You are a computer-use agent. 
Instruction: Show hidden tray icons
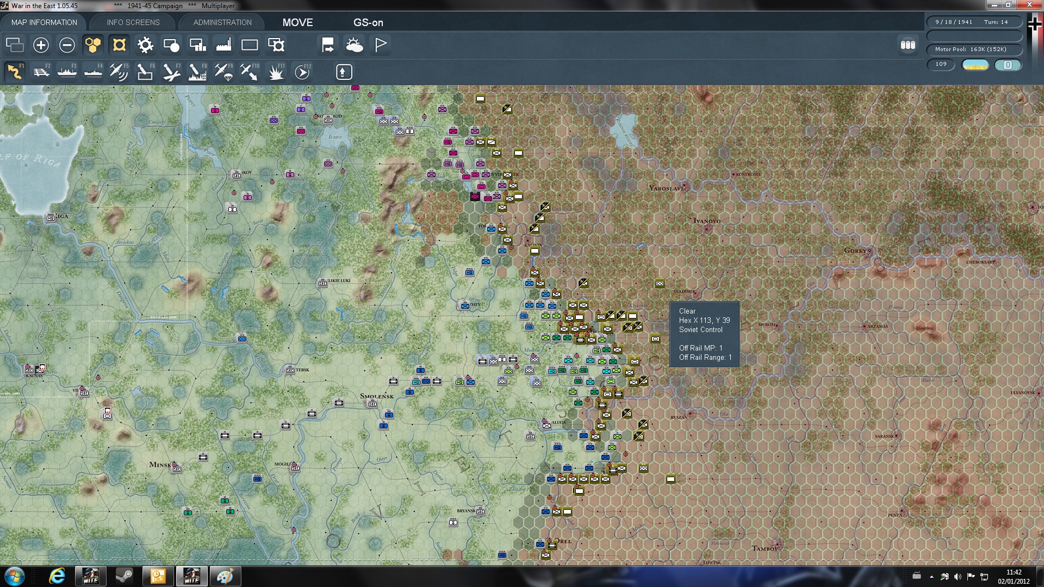point(931,577)
